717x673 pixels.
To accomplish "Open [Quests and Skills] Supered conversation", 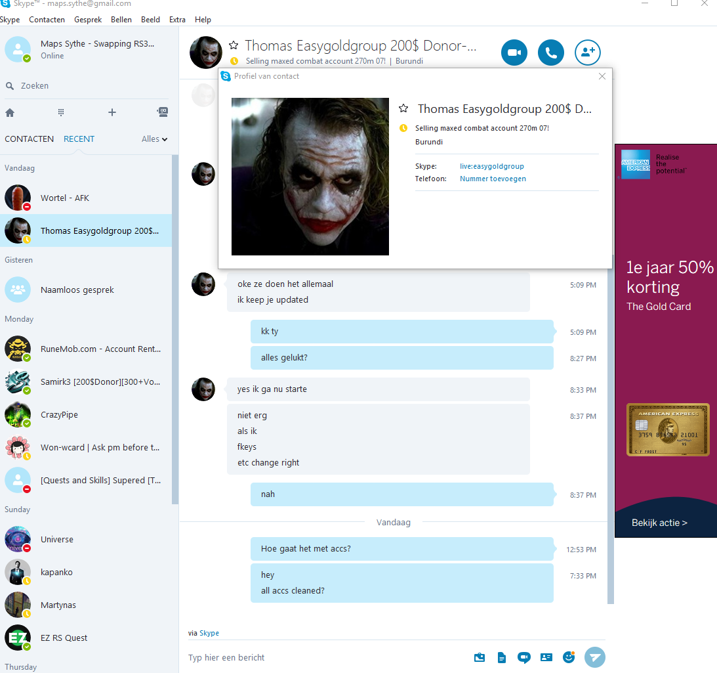I will (x=86, y=480).
